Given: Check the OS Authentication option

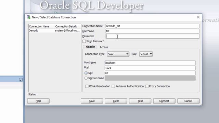Looking at the screenshot, I should click(x=87, y=86).
